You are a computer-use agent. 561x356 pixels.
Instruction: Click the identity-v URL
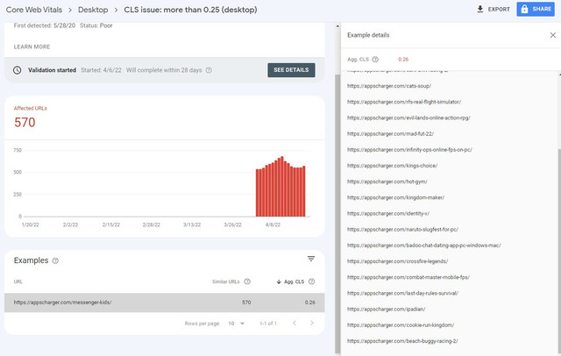tap(388, 214)
